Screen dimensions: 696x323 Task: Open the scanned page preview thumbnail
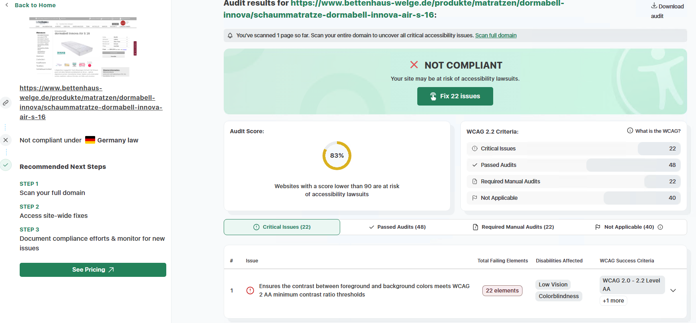click(83, 47)
